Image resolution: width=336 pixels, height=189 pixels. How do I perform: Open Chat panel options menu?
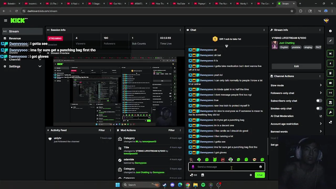click(x=264, y=30)
